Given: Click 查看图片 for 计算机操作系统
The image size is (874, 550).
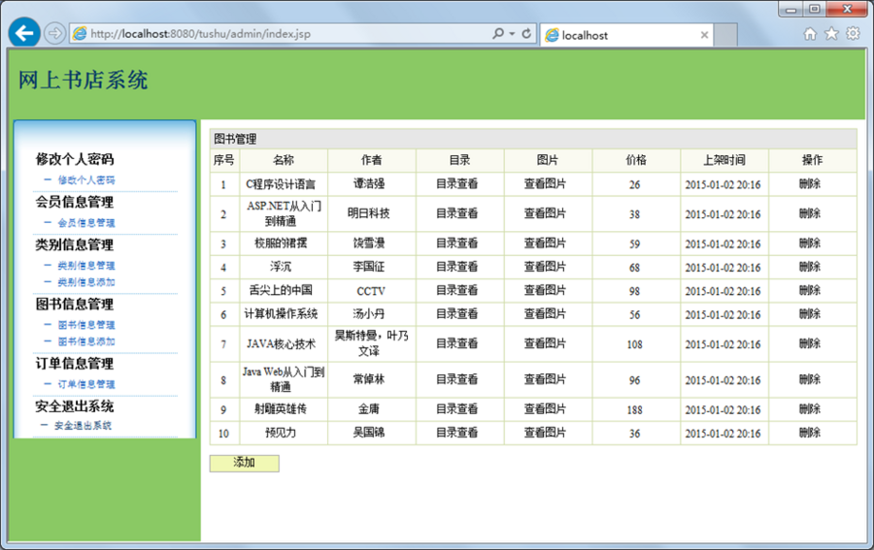Looking at the screenshot, I should [545, 314].
